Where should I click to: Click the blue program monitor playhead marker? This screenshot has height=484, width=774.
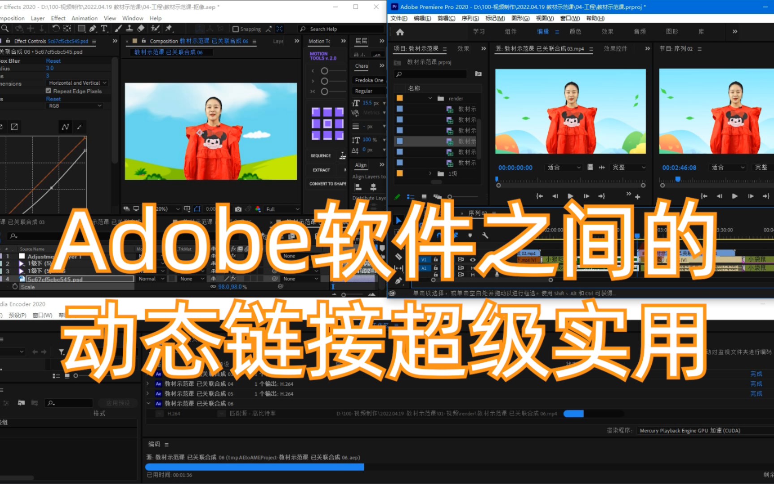678,179
